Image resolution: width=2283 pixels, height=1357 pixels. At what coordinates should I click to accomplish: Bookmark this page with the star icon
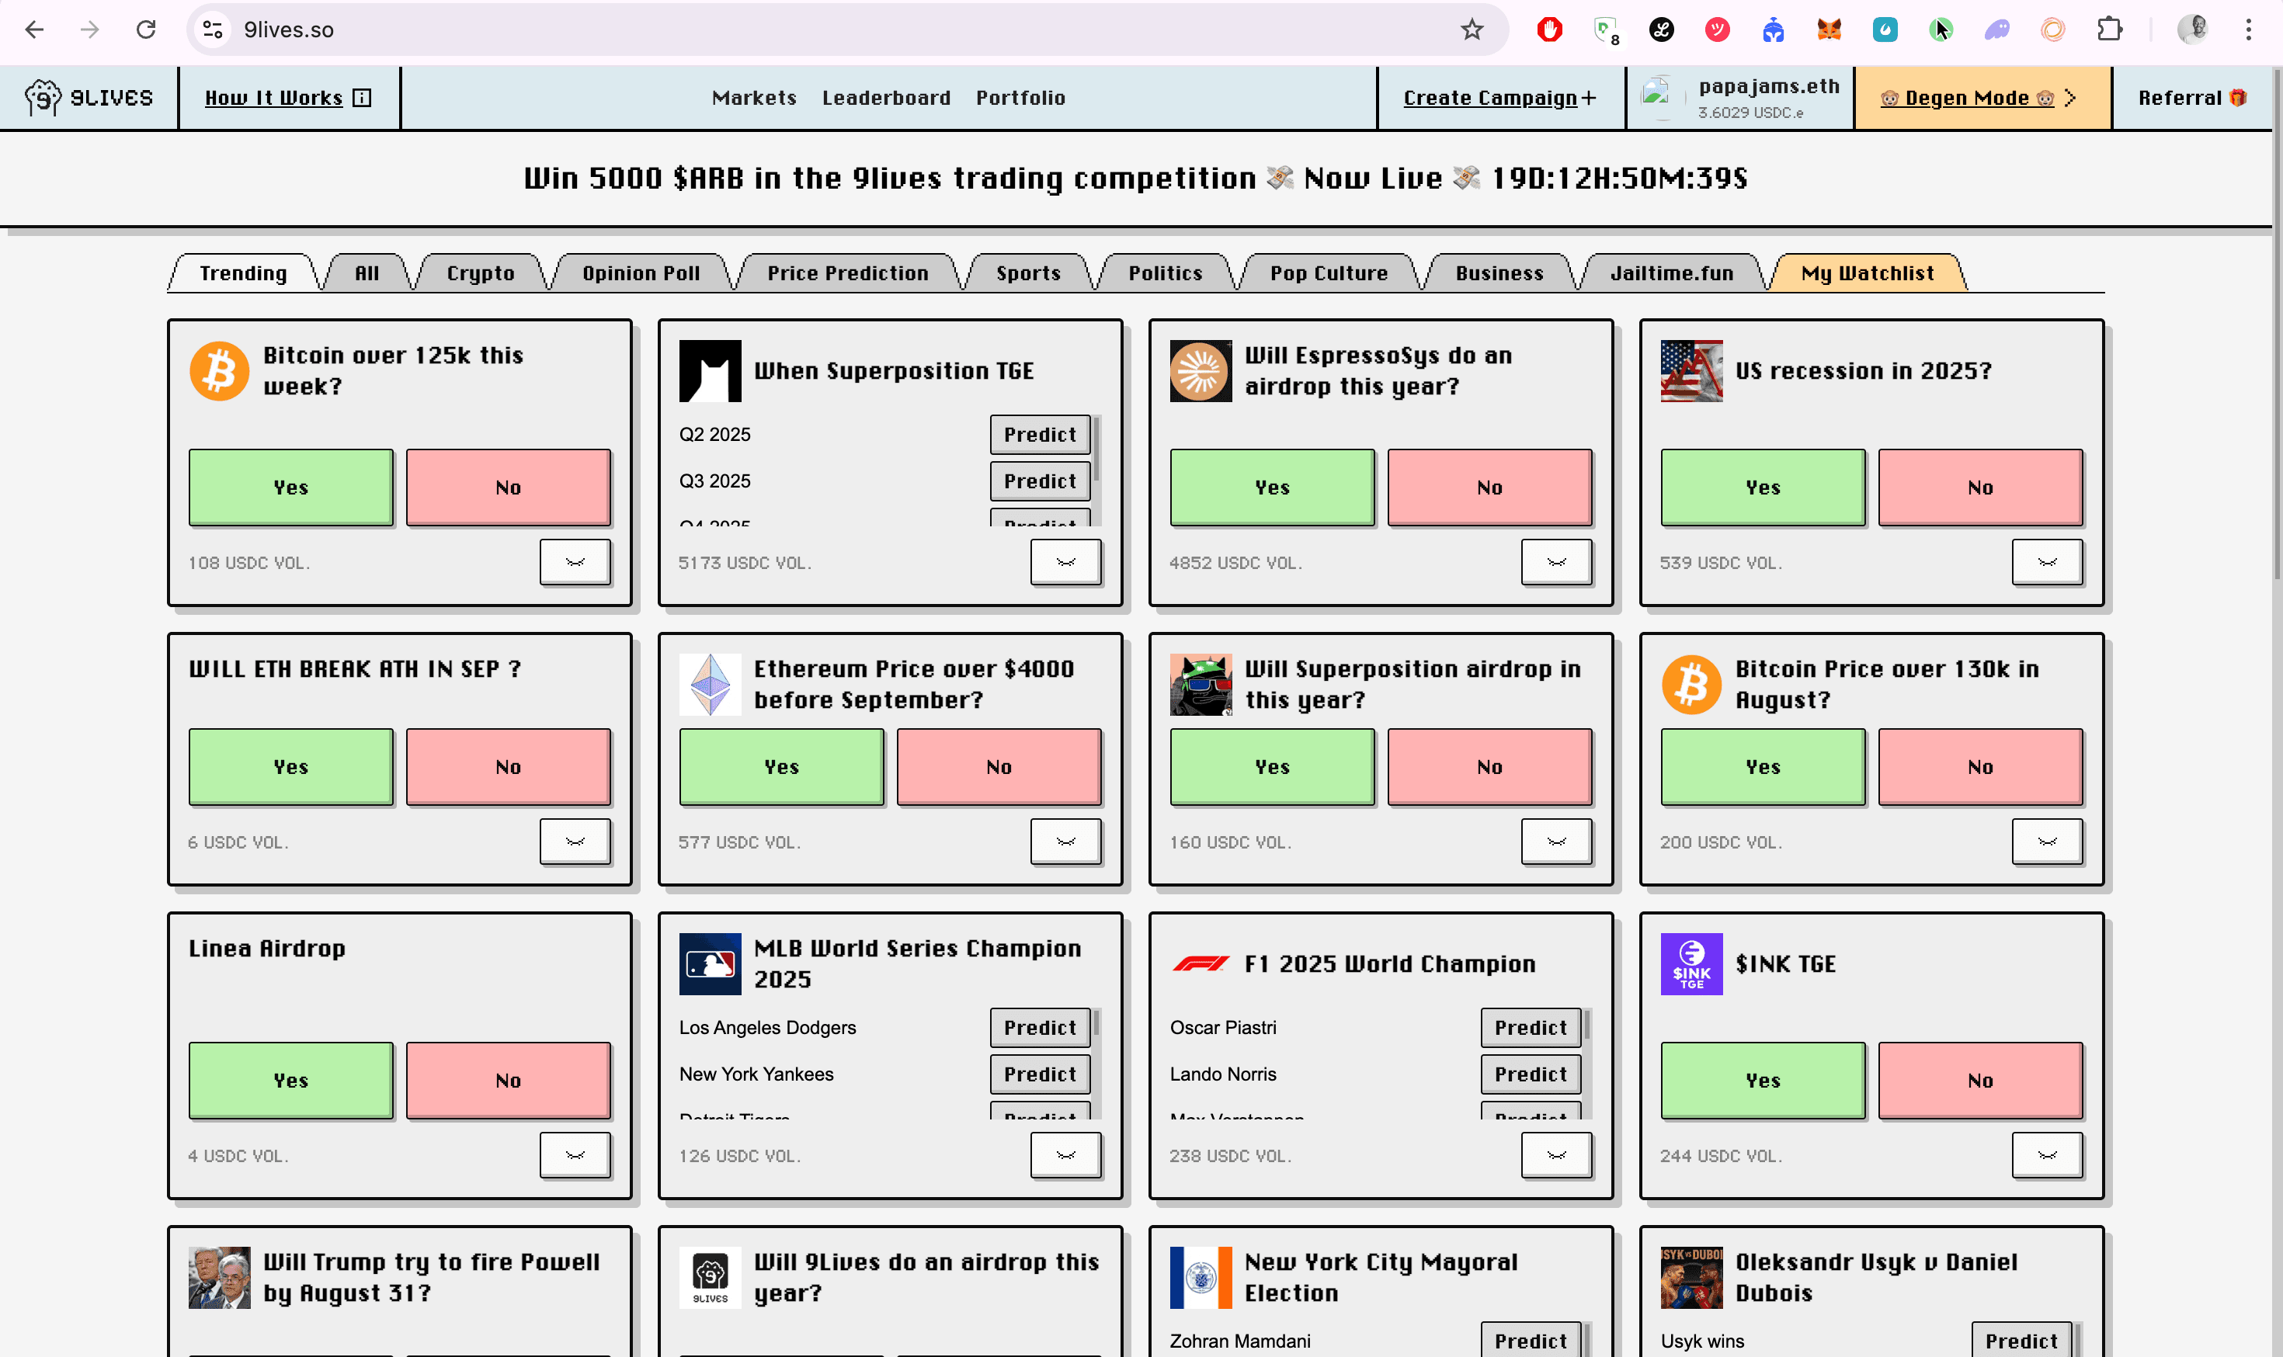point(1471,29)
